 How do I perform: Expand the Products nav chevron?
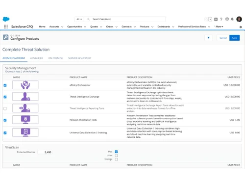pyautogui.click(x=152, y=26)
